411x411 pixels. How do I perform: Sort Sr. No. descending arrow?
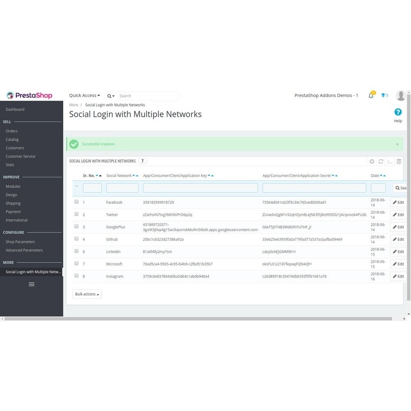click(x=97, y=175)
